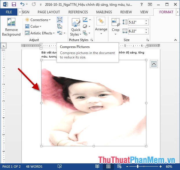180x170 pixels.
Task: Decrease picture width with down spinner
Action: tap(146, 32)
